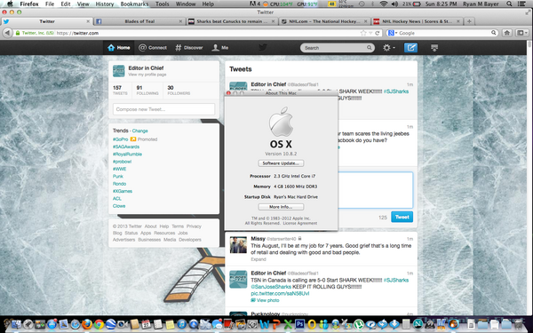Open the Clowe trend
533x333 pixels.
click(x=119, y=206)
